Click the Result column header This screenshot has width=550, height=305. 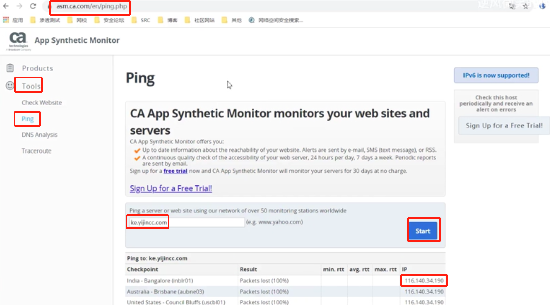[248, 269]
